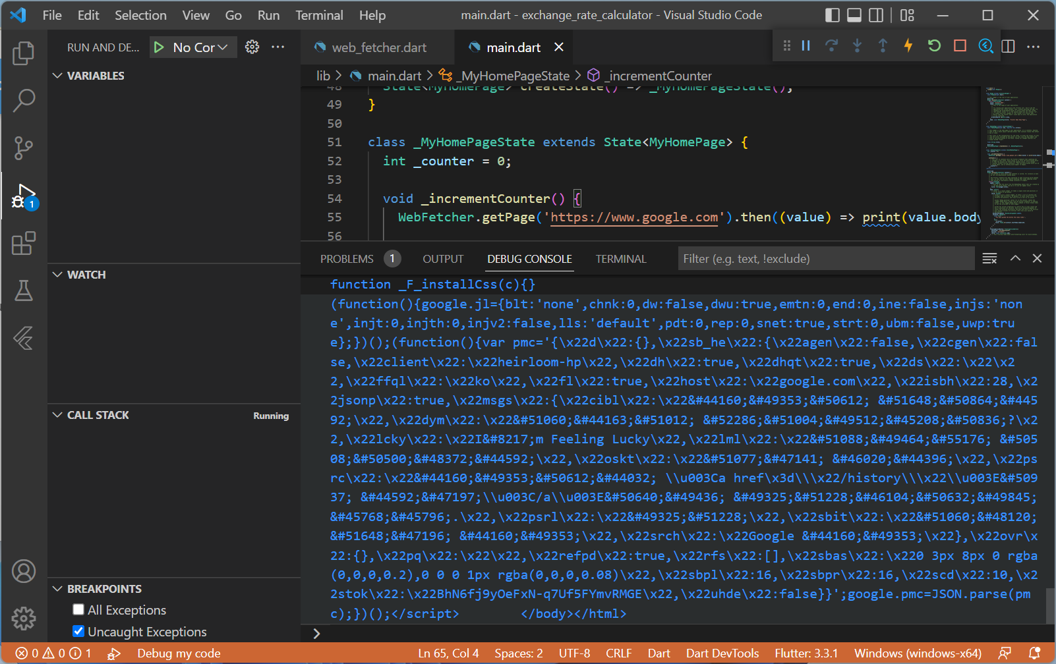Open the Selection menu
The image size is (1056, 664).
point(140,15)
